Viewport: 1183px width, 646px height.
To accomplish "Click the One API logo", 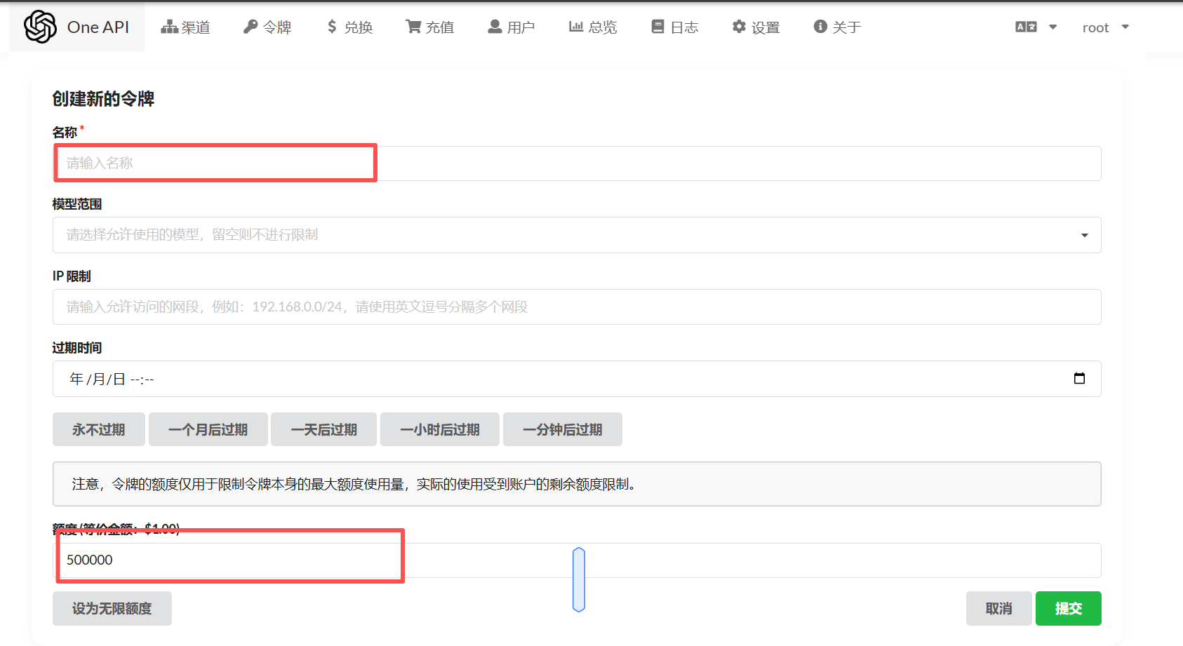I will (x=76, y=27).
